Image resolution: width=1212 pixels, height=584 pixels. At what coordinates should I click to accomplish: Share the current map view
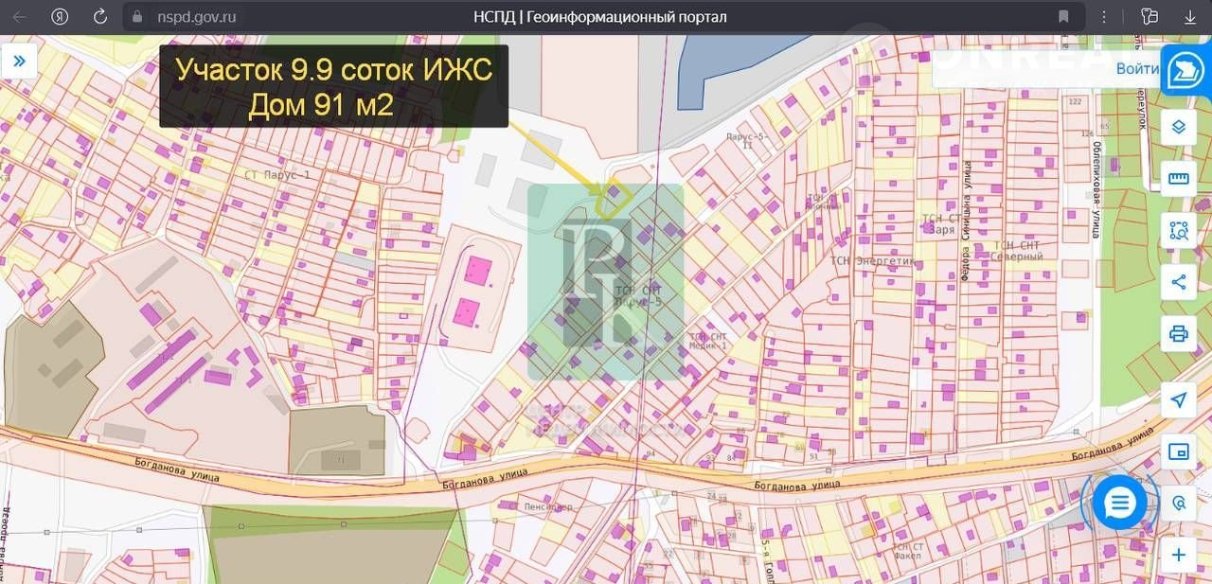1179,282
